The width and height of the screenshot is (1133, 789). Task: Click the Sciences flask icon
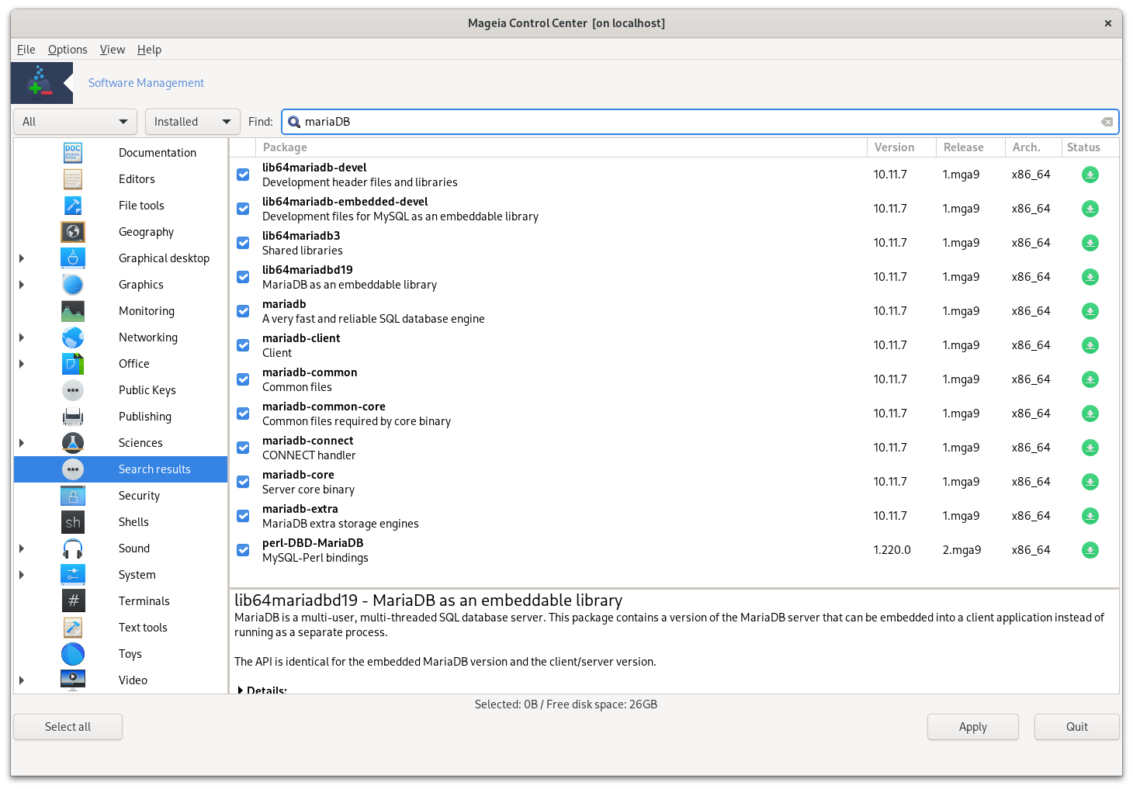[x=73, y=443]
